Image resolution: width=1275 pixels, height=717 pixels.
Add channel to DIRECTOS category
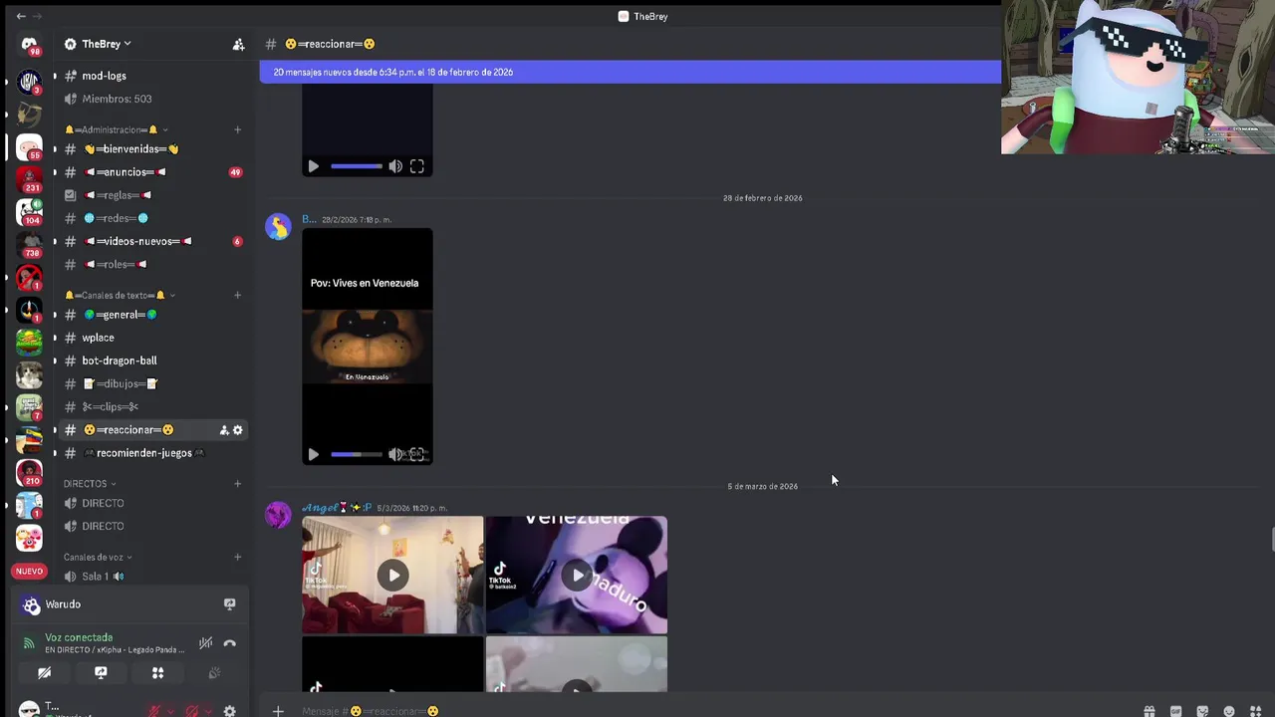coord(237,483)
